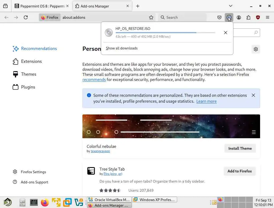Screen dimensions: 274x208
Task: Dismiss the personalized recommendations notice
Action: [x=253, y=95]
